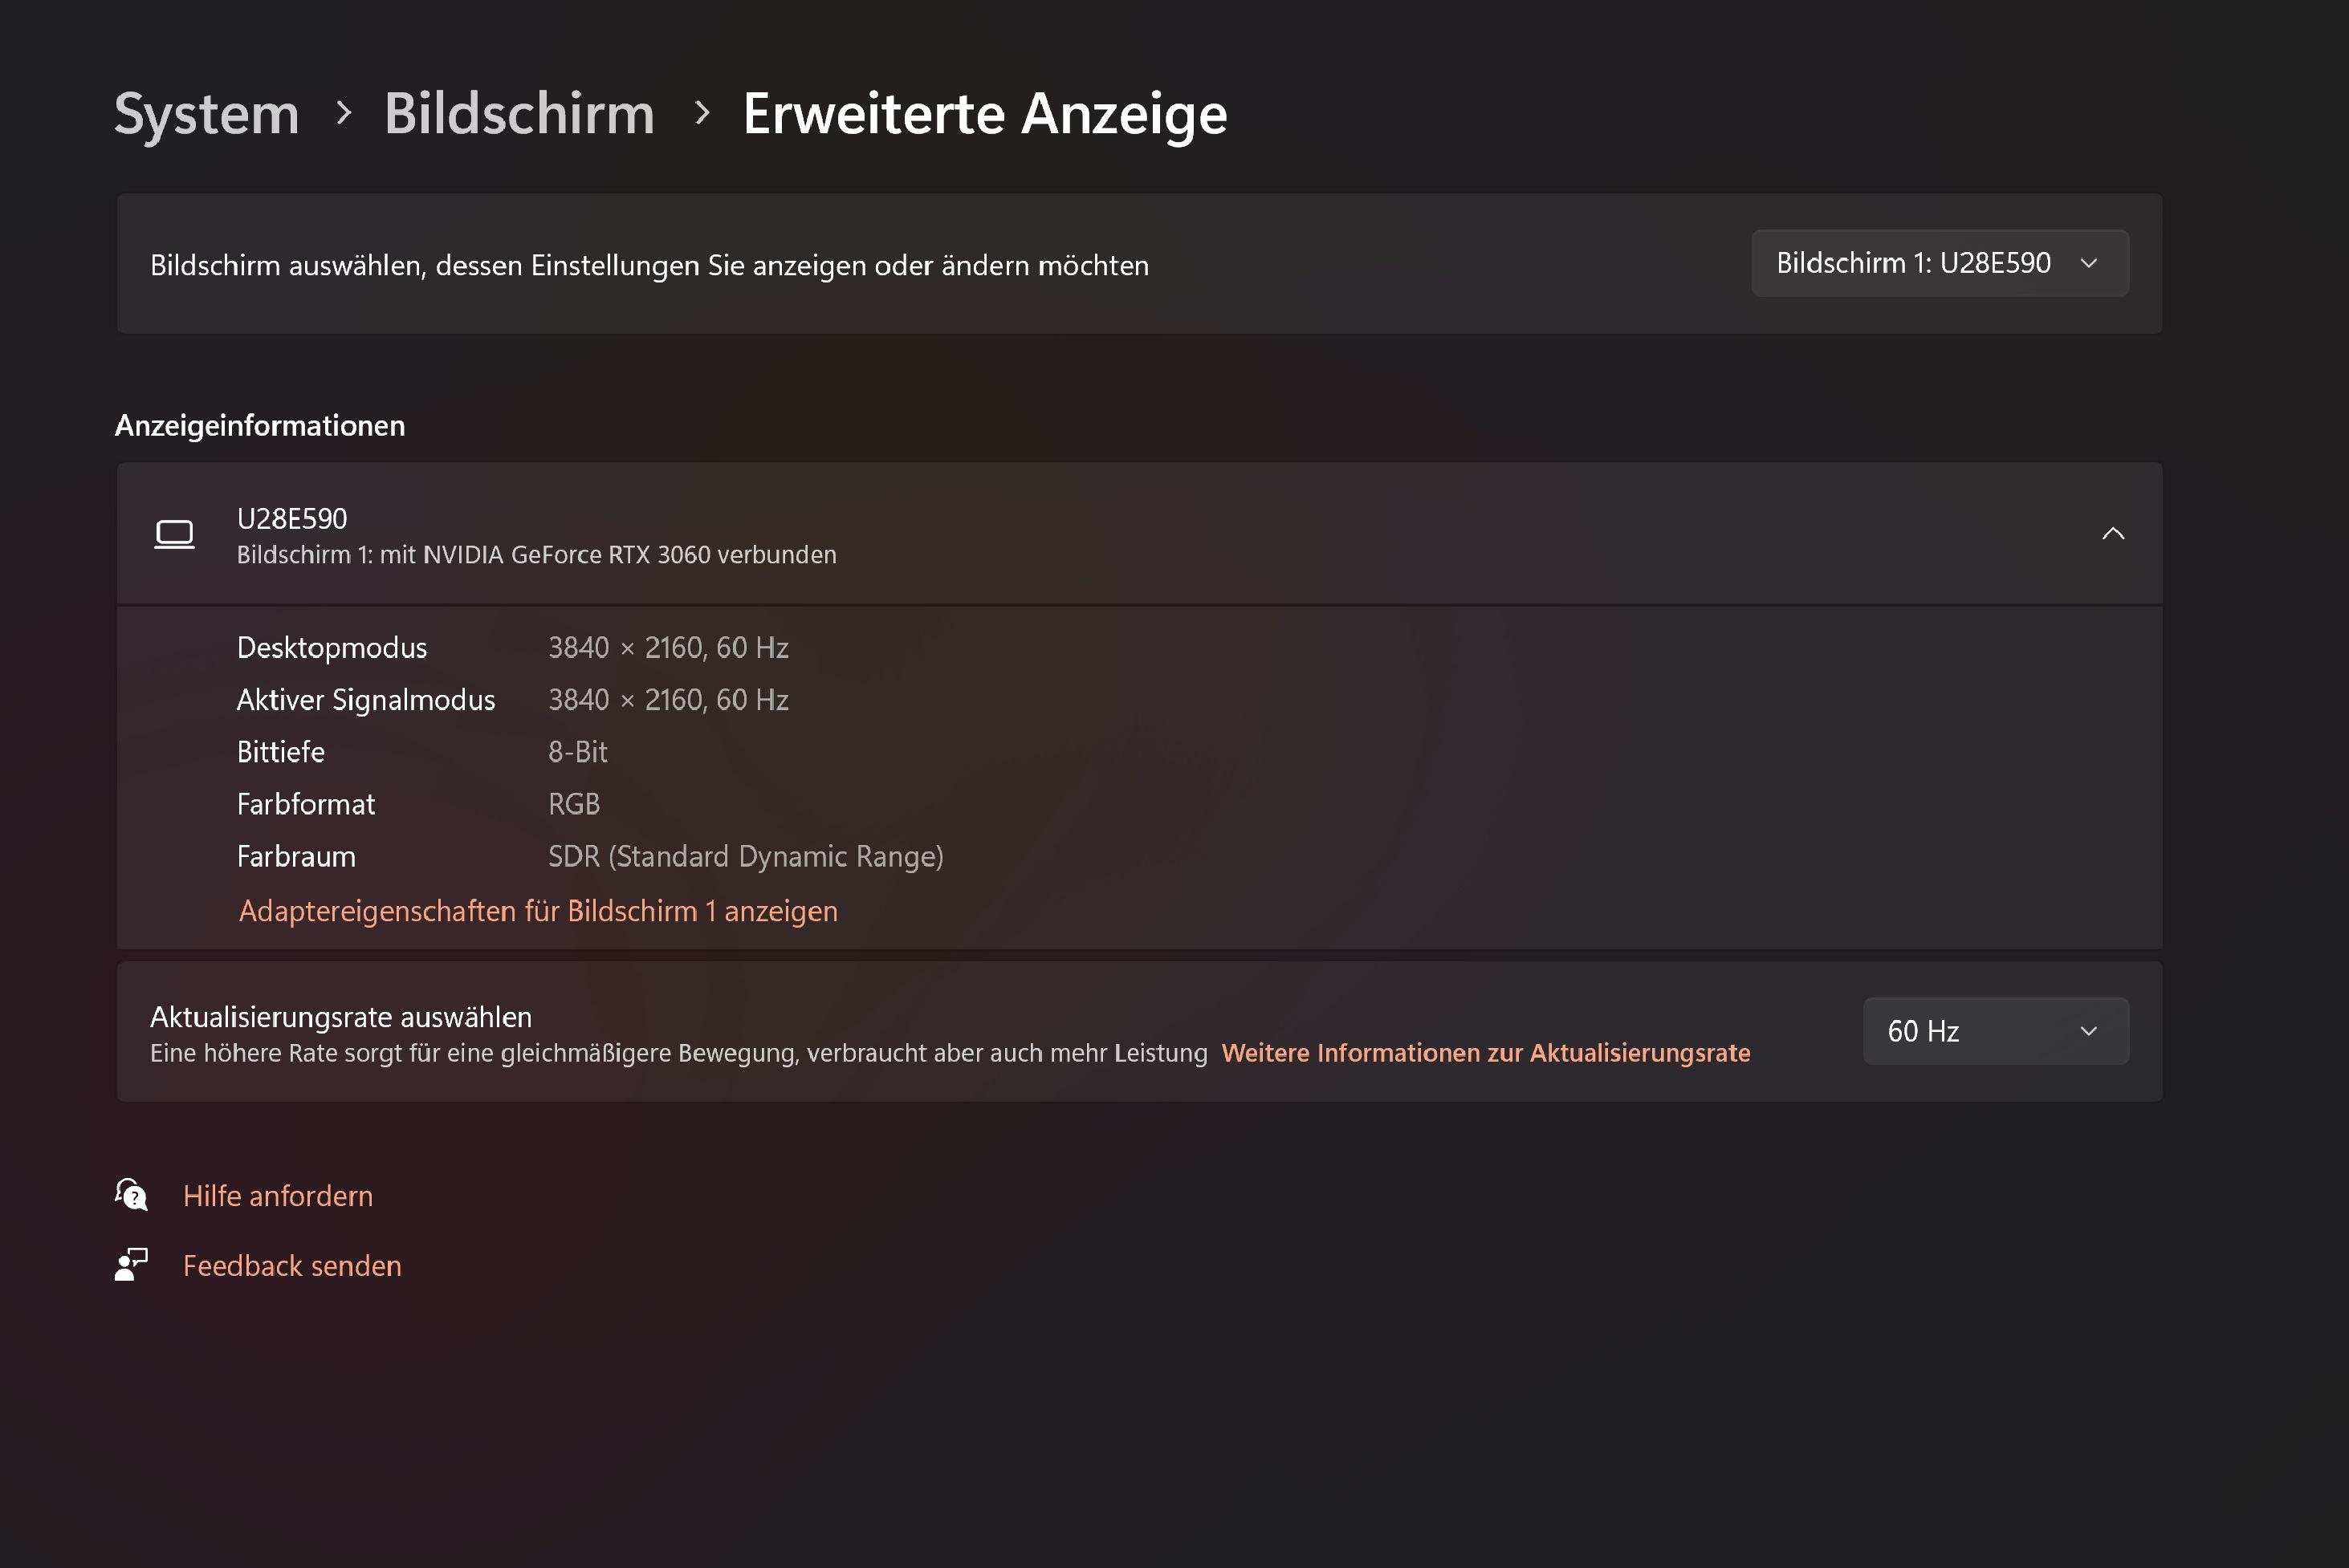Click the Anzeigeinformationen section heading
Viewport: 2349px width, 1568px height.
(260, 425)
